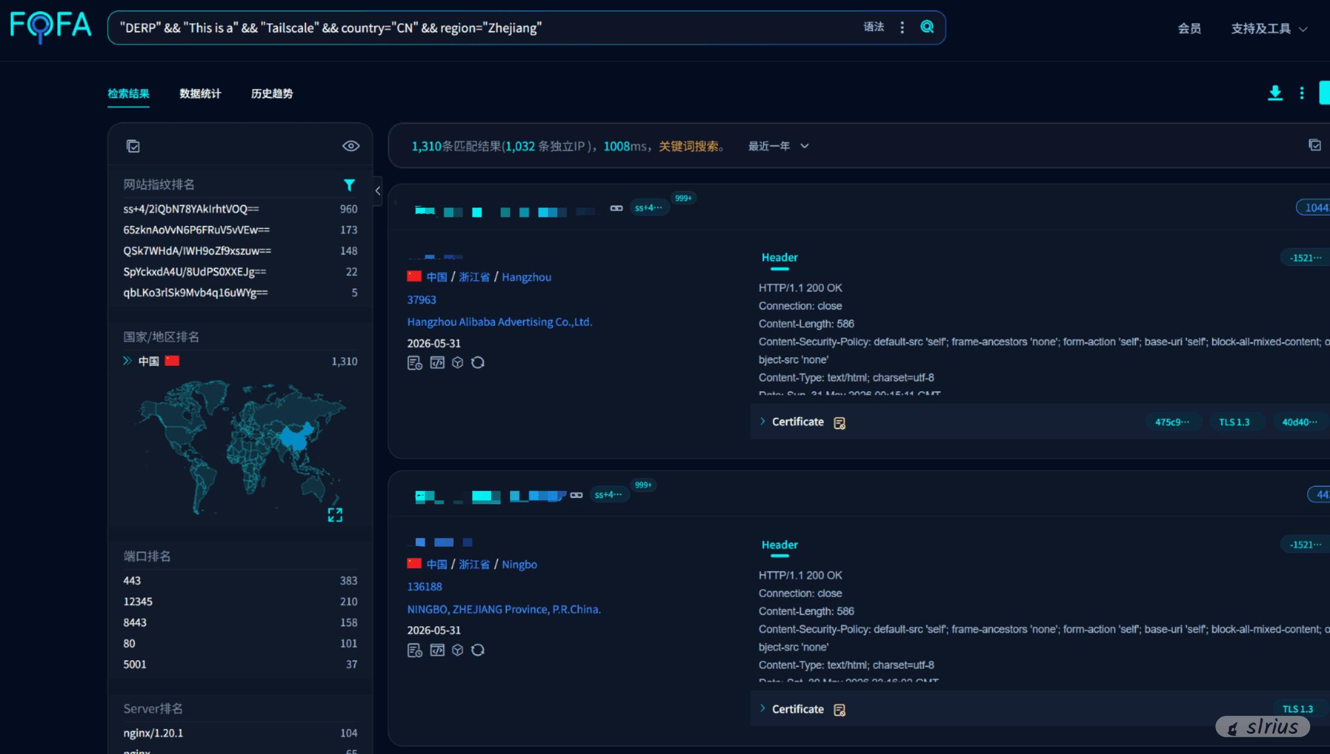Switch to the 检索结果 tab

pyautogui.click(x=129, y=94)
